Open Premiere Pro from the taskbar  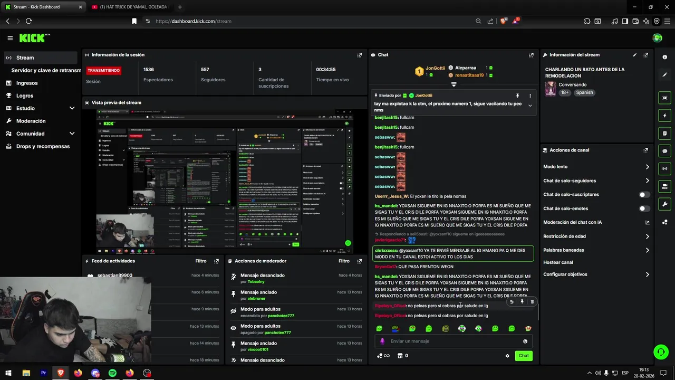(x=43, y=373)
